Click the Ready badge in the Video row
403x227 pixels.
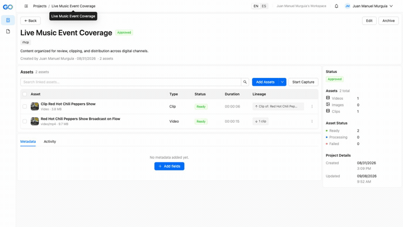pyautogui.click(x=201, y=122)
